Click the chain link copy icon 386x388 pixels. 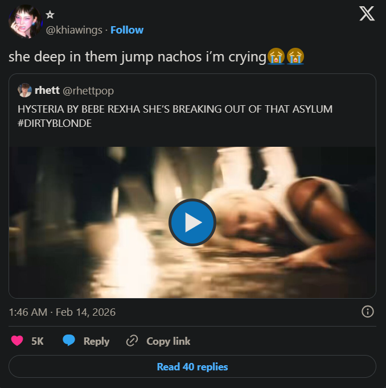point(132,341)
